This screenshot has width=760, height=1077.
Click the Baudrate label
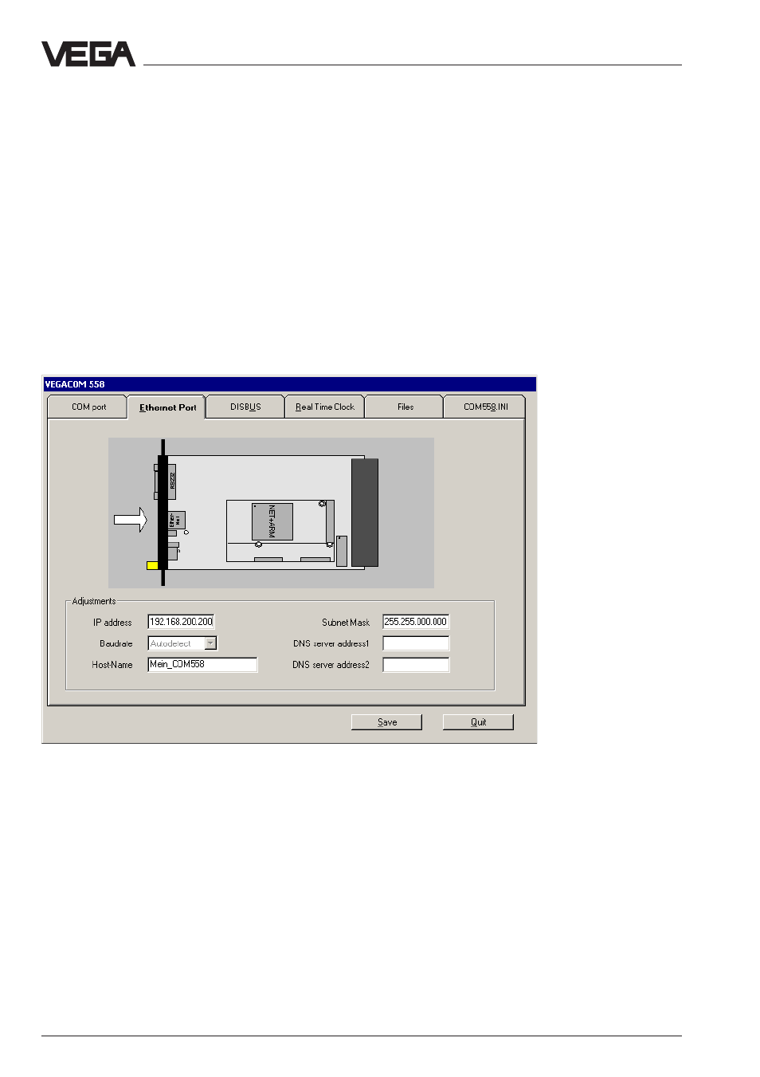pos(116,643)
